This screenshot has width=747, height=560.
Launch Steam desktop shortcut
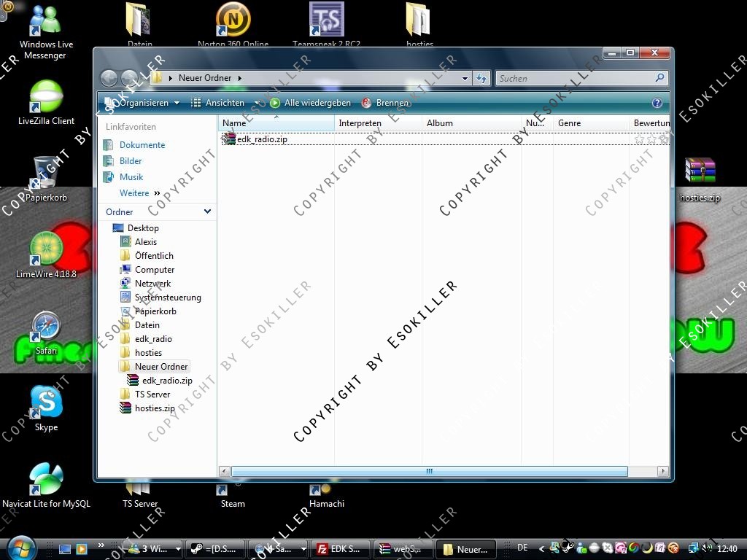pyautogui.click(x=233, y=496)
